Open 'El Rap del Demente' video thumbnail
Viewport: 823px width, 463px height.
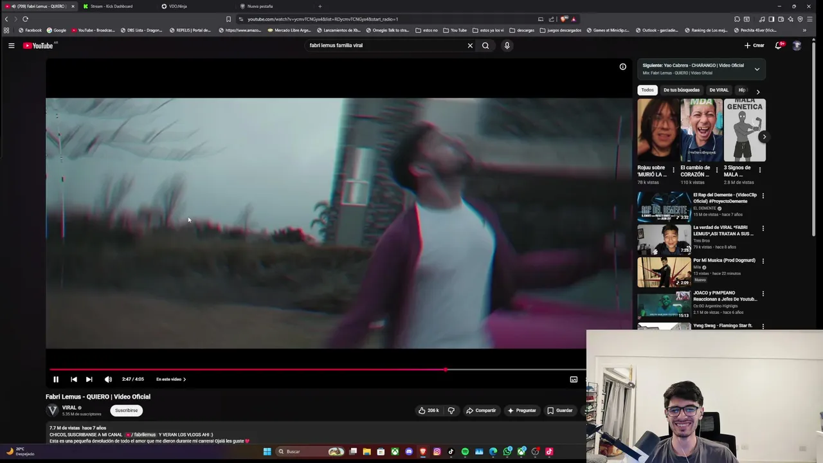(x=664, y=206)
